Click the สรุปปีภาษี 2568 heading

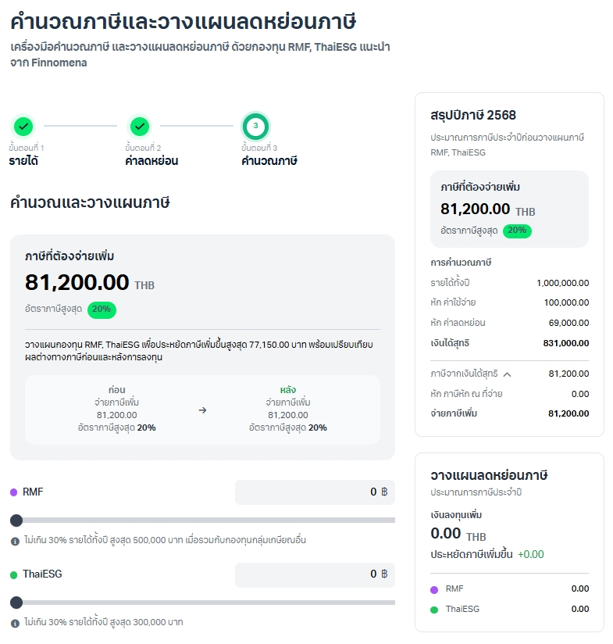point(473,116)
